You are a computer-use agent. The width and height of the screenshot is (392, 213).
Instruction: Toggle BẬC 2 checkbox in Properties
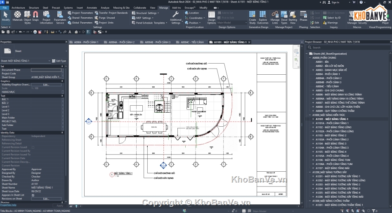63,103
